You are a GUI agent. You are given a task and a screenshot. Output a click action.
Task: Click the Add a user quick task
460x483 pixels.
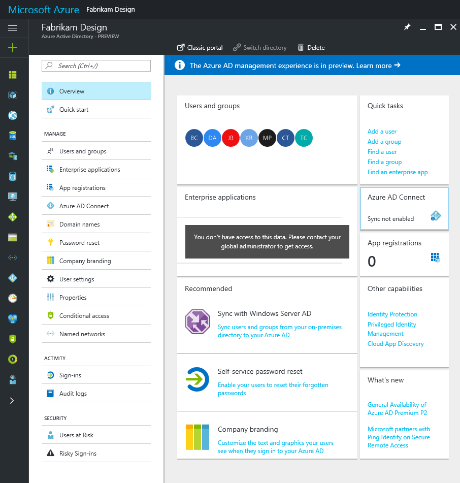[382, 132]
